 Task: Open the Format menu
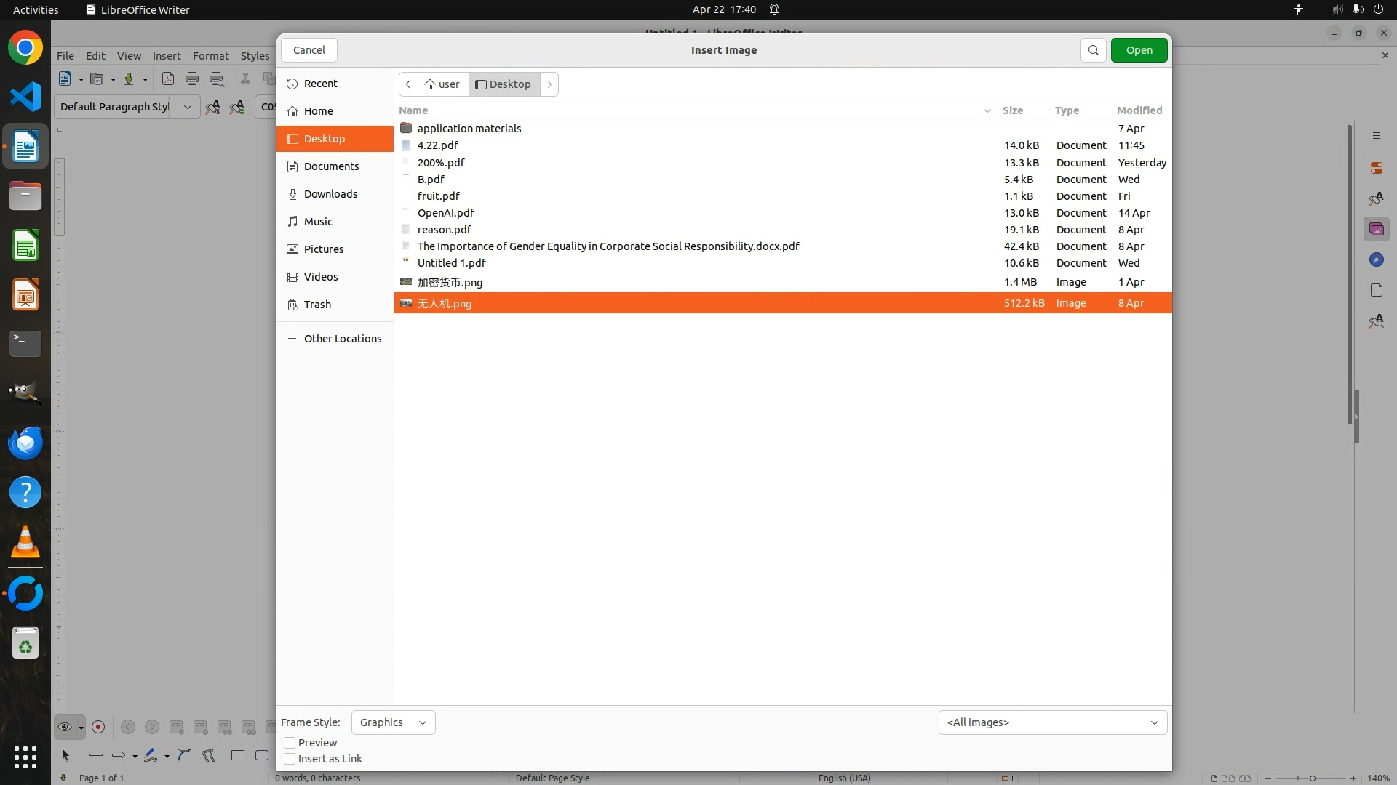click(210, 56)
